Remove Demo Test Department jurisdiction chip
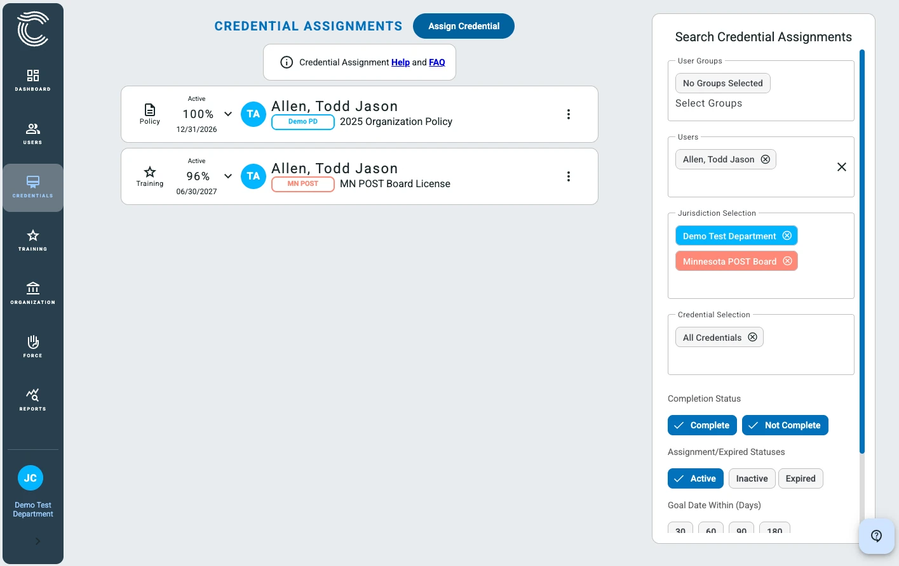The width and height of the screenshot is (899, 566). pos(787,235)
